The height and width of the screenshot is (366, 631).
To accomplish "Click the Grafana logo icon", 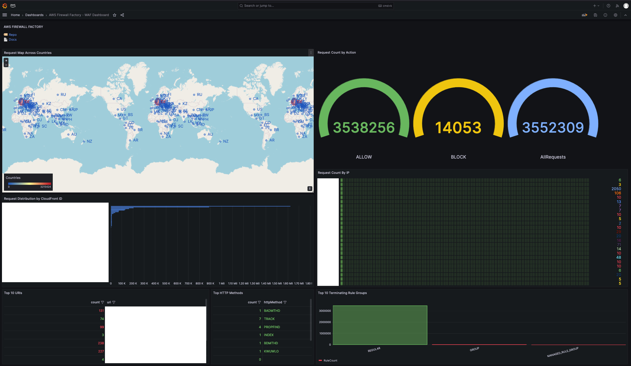I will (x=5, y=6).
